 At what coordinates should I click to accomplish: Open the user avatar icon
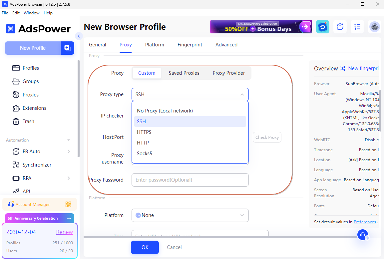pyautogui.click(x=374, y=27)
